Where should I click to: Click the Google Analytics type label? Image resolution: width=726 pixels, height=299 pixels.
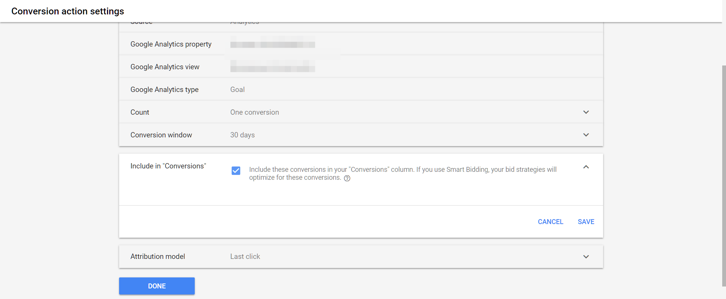(164, 90)
